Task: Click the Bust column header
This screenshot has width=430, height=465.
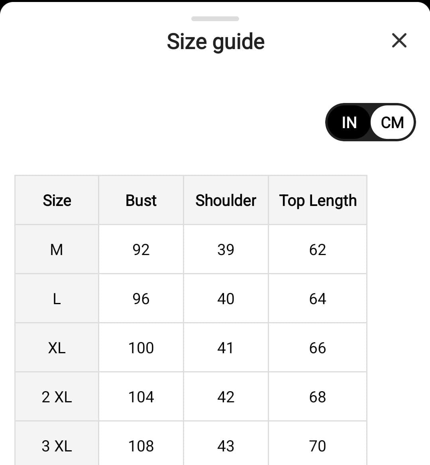Action: tap(141, 200)
